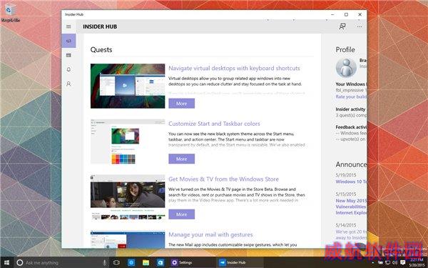Image resolution: width=428 pixels, height=268 pixels.
Task: Click the virtual desktops quest thumbnail
Action: point(128,86)
